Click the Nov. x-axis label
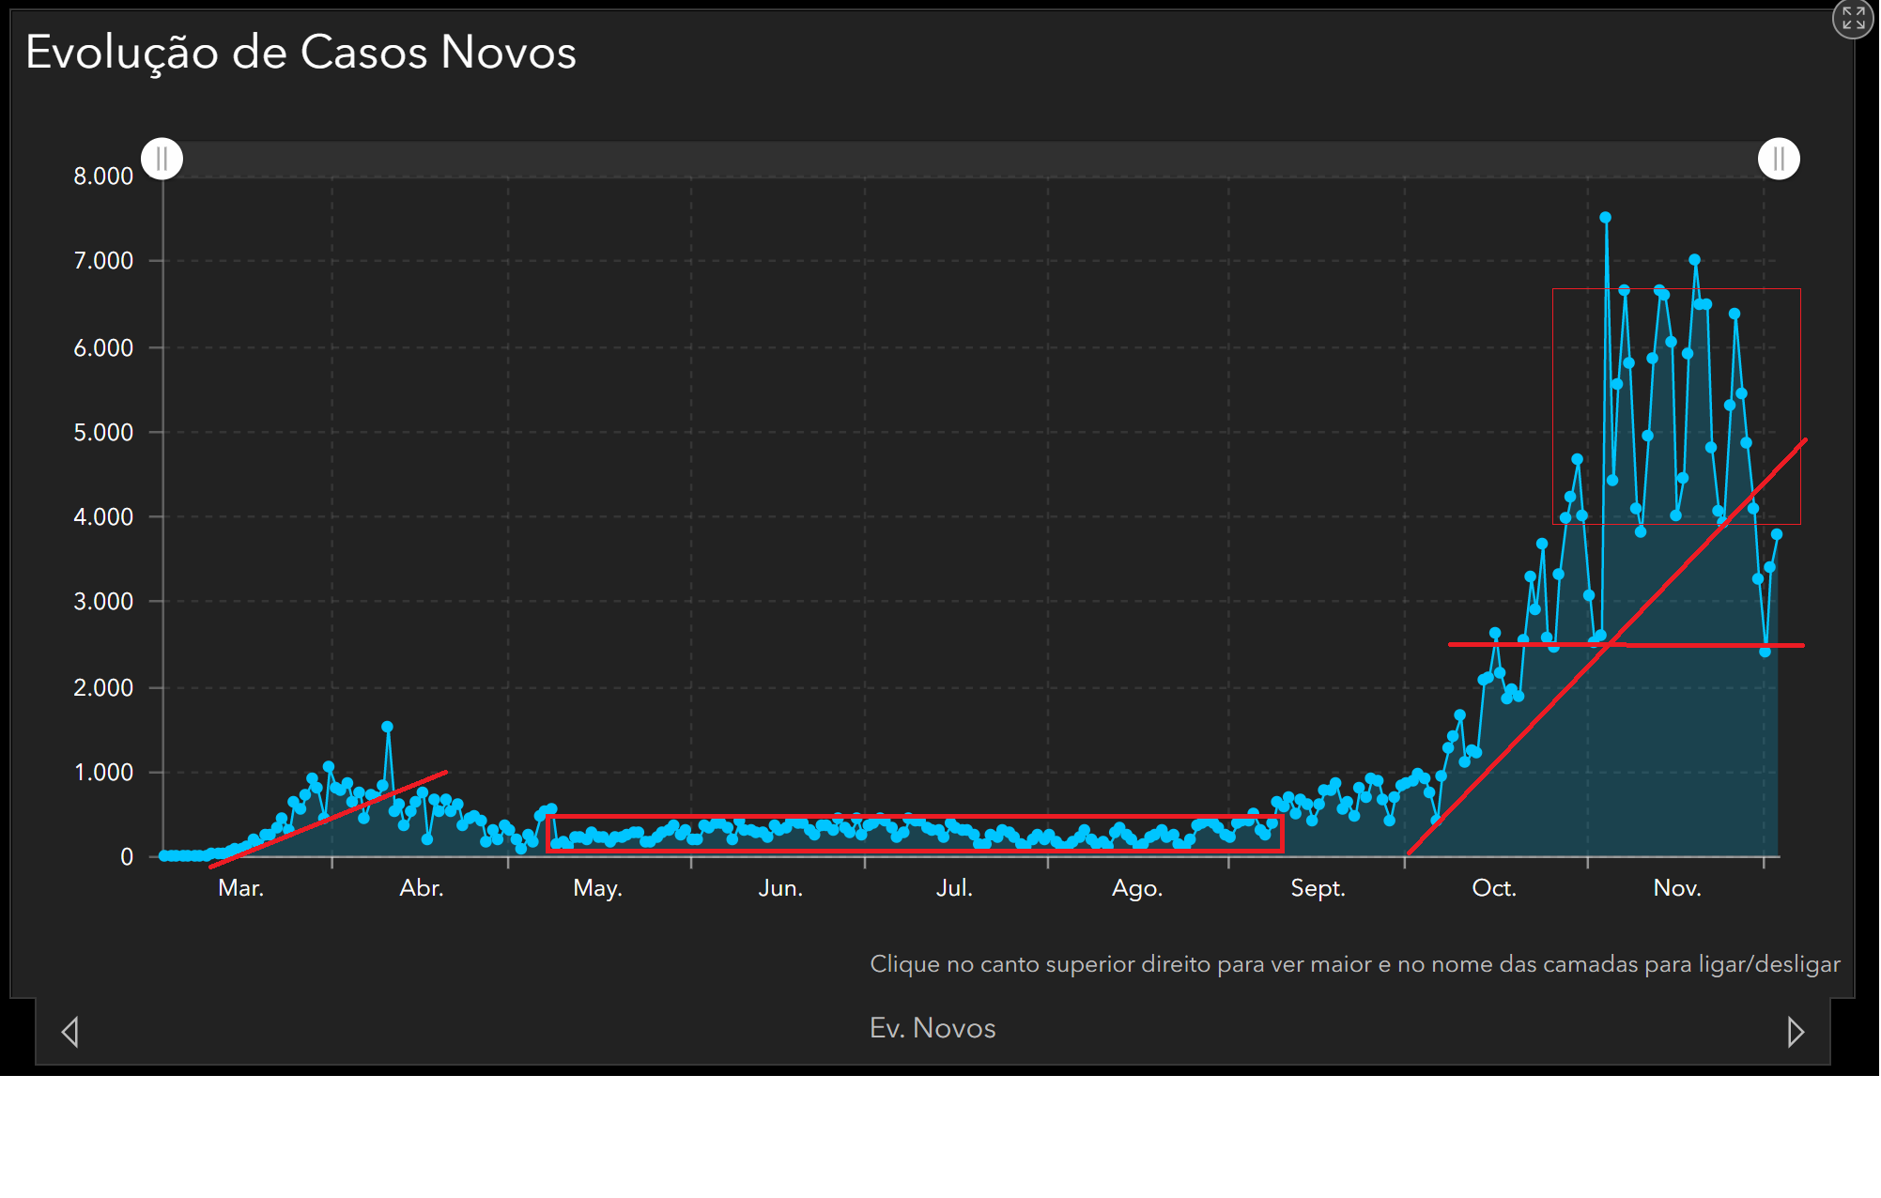1881x1198 pixels. coord(1676,888)
